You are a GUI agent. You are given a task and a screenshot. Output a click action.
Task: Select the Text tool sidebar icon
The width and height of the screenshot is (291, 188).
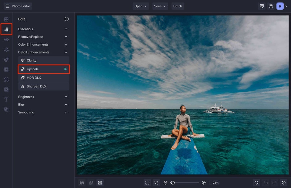6,100
